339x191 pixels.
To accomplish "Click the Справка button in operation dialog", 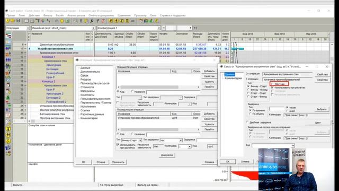I will point(209,162).
